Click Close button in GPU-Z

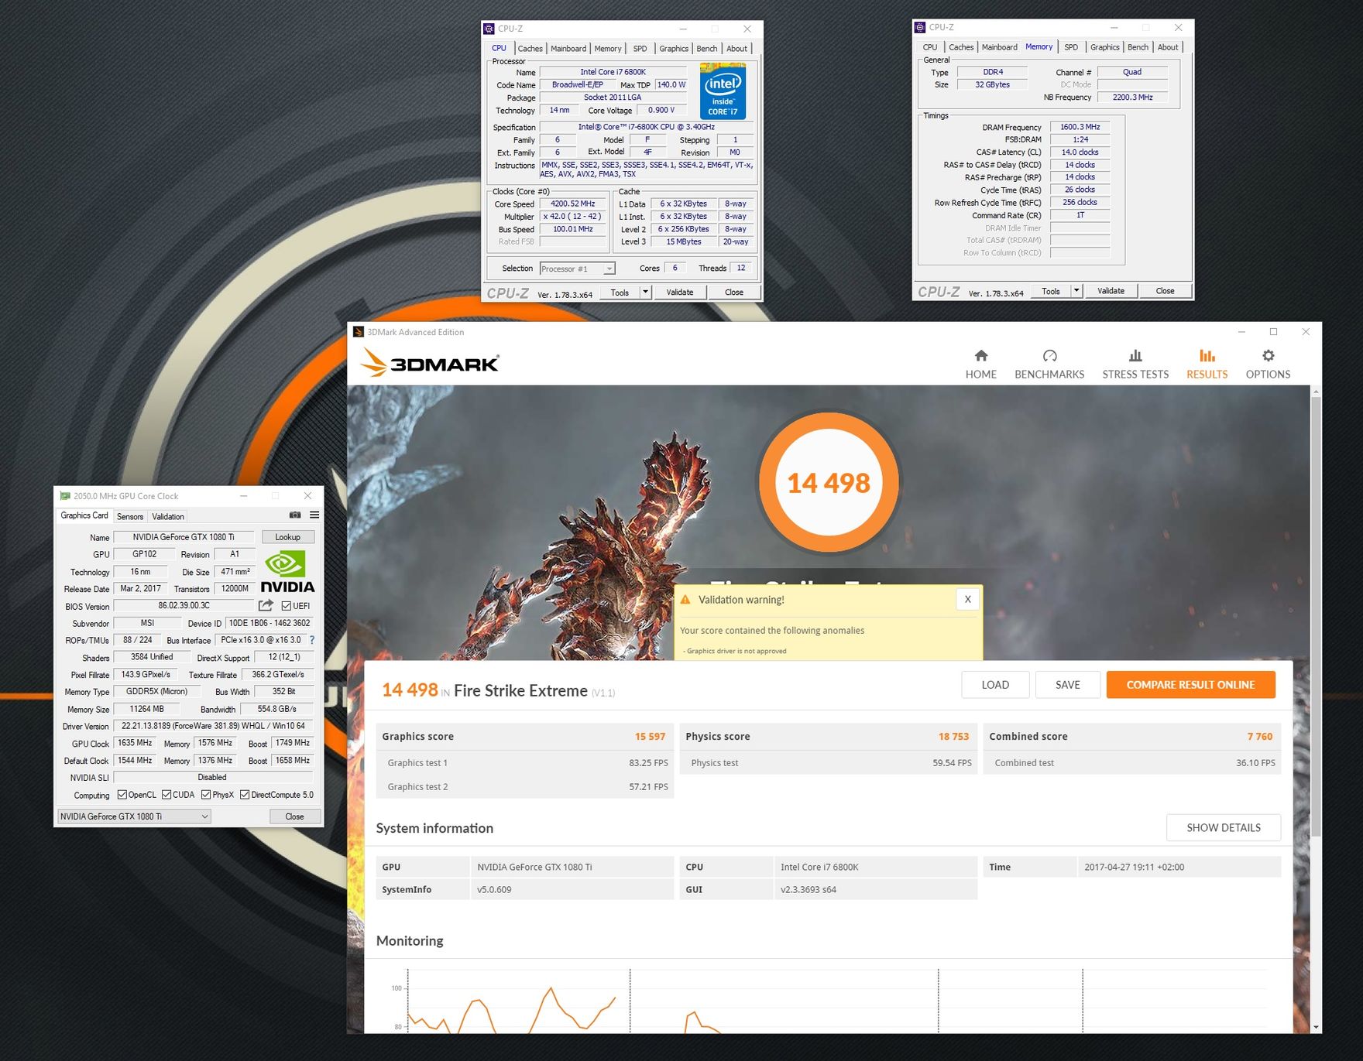pyautogui.click(x=294, y=816)
